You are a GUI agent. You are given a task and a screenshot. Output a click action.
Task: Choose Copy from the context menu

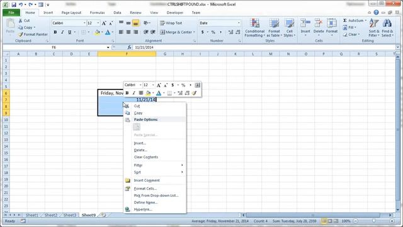(155, 113)
